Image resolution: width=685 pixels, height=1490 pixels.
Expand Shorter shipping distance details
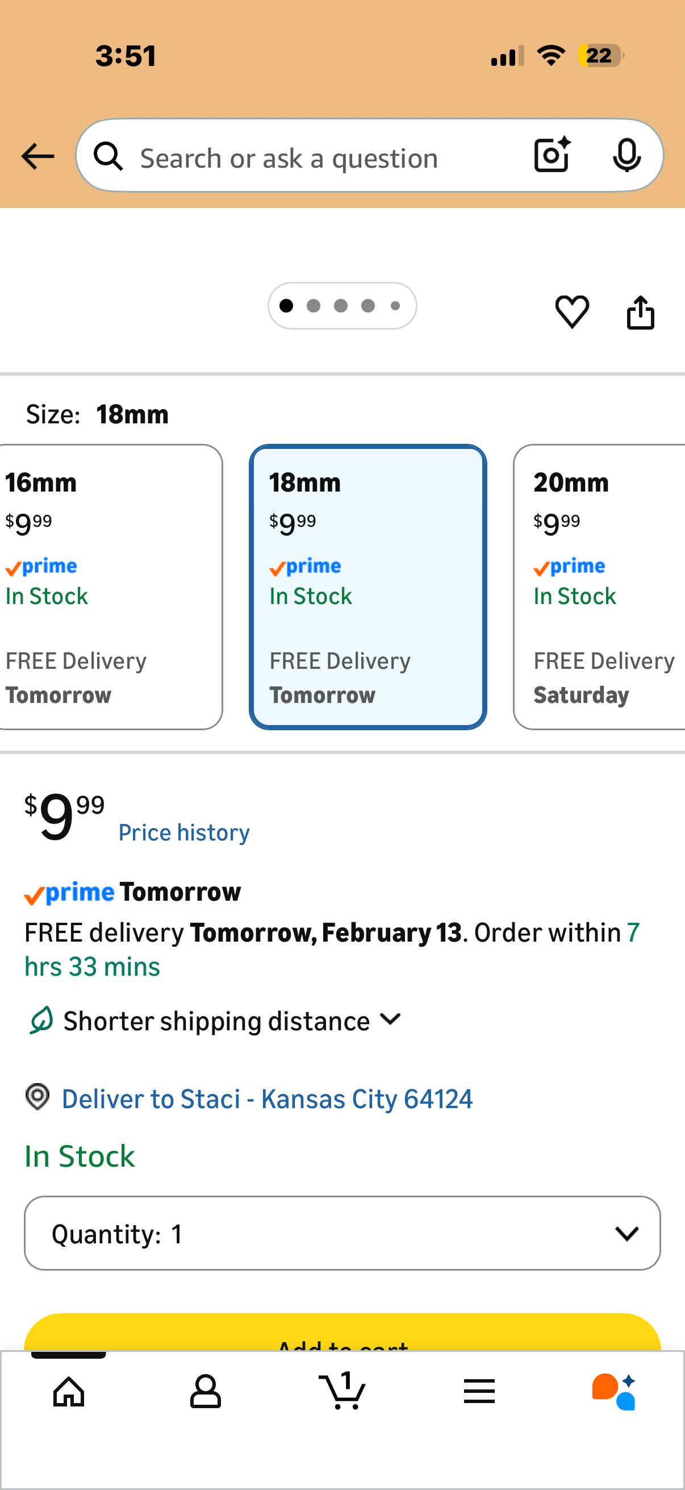coord(231,1021)
